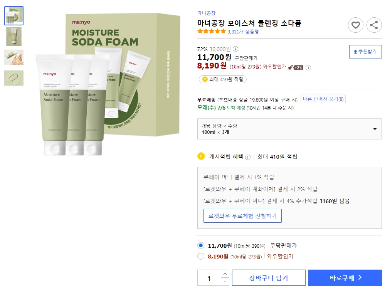This screenshot has width=385, height=290.
Task: Open sharing options with share icon
Action: pyautogui.click(x=373, y=25)
